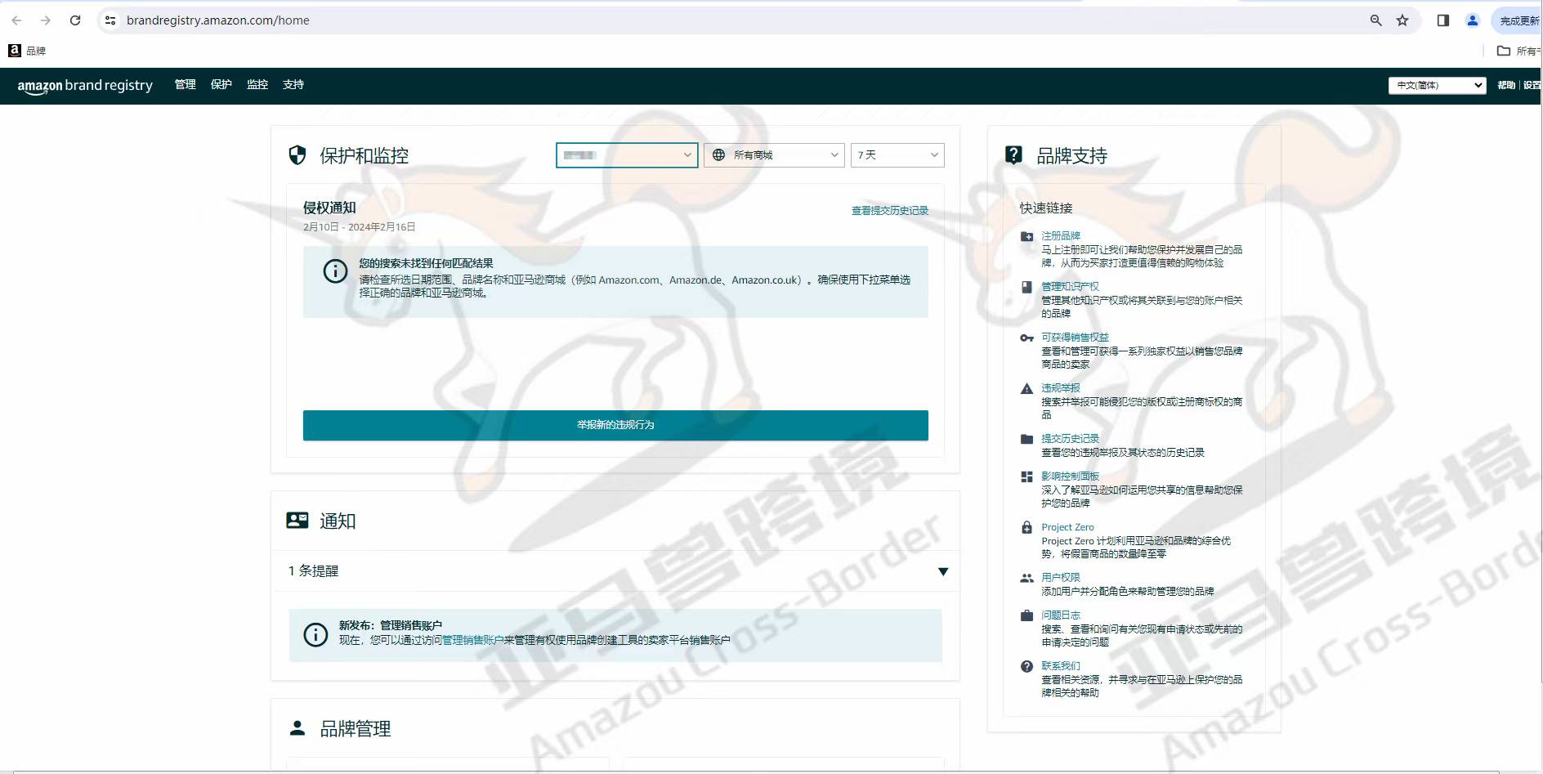Viewport: 1543px width, 774px height.
Task: Click the question circle icon for 联系我们
Action: click(1027, 666)
